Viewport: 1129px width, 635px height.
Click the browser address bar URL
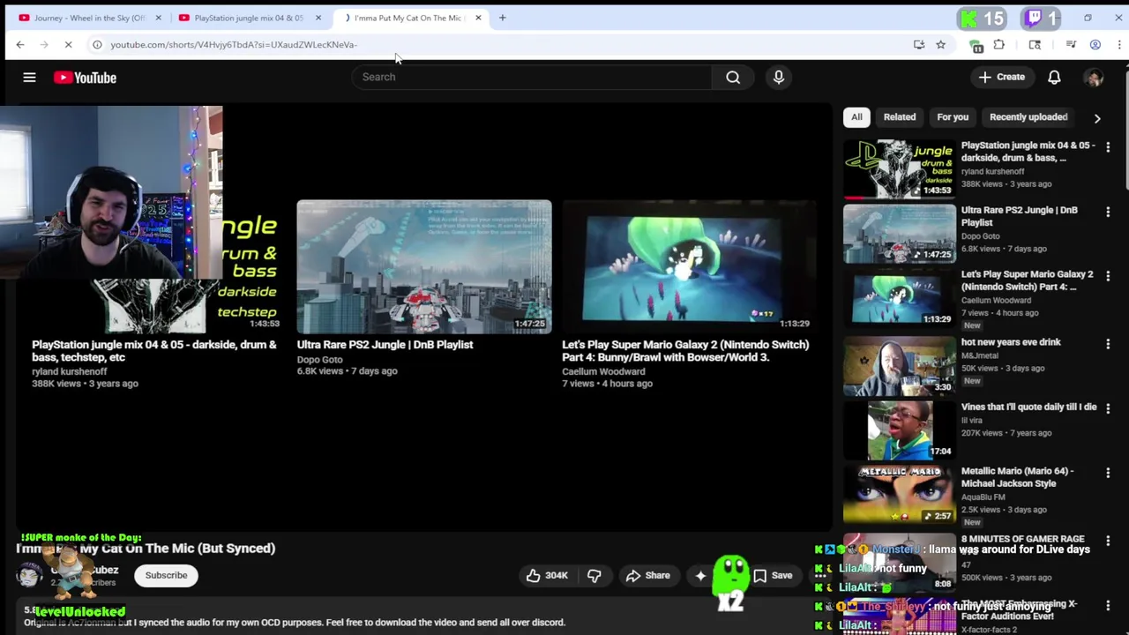tap(234, 44)
